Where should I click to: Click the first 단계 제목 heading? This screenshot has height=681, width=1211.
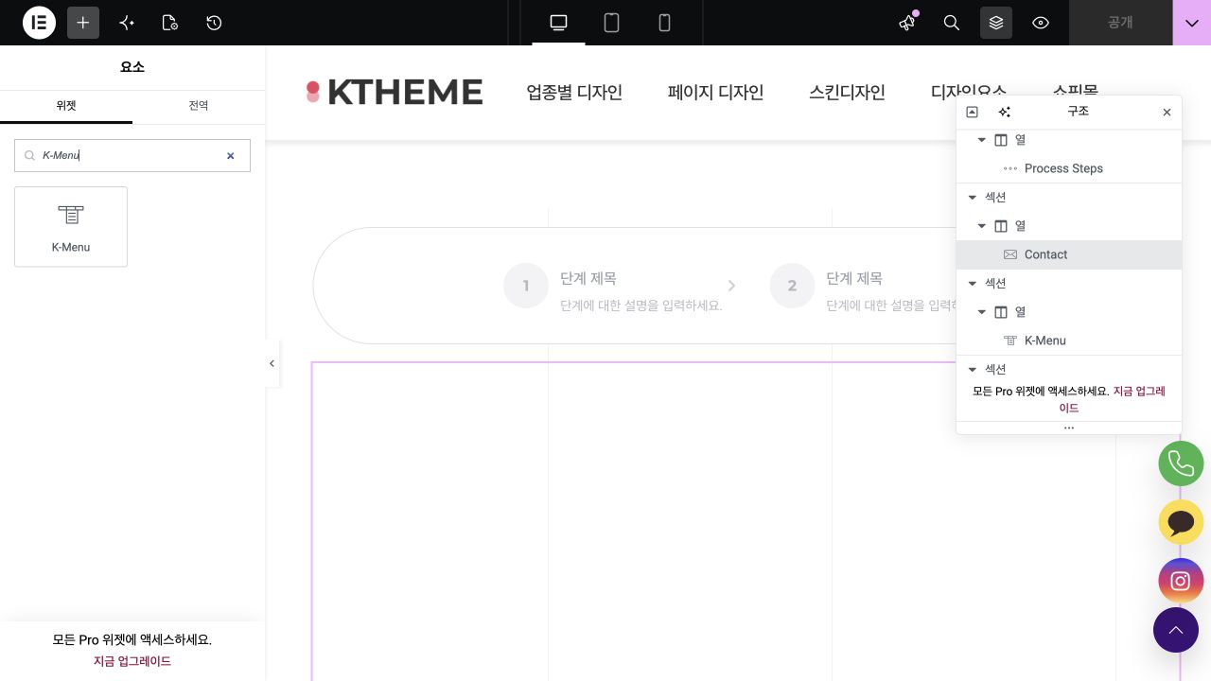pos(588,278)
